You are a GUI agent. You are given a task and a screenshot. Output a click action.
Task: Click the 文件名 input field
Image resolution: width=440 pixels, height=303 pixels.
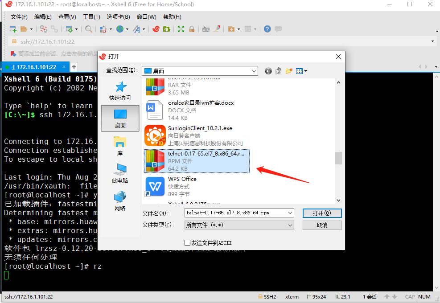tap(236, 213)
